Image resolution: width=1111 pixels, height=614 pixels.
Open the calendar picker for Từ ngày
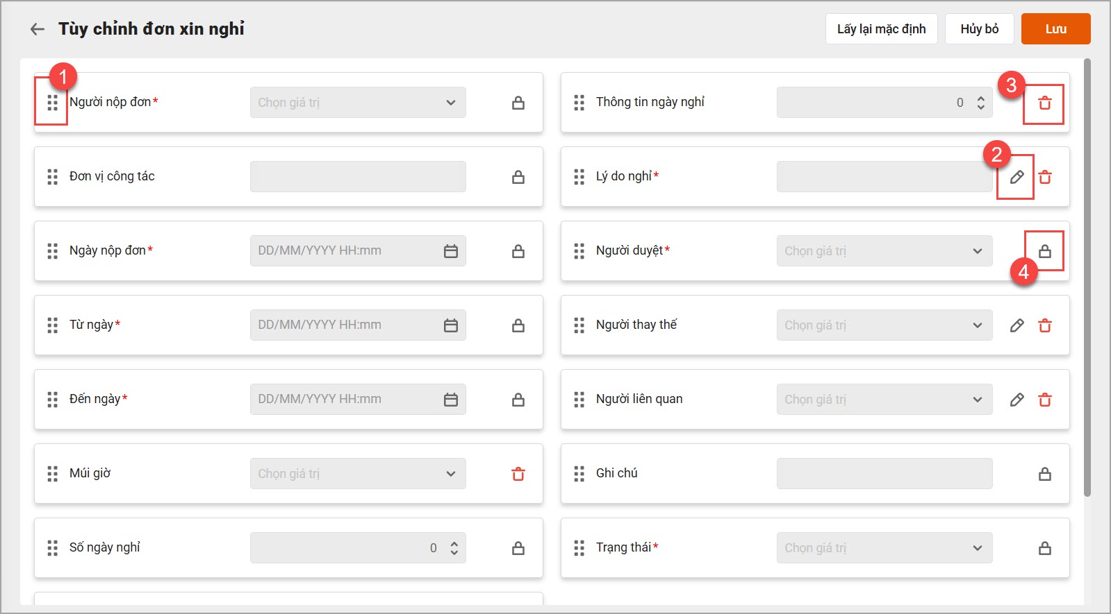point(451,325)
